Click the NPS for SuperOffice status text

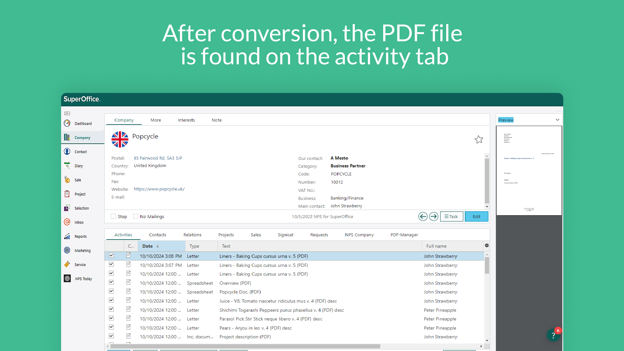(x=322, y=216)
